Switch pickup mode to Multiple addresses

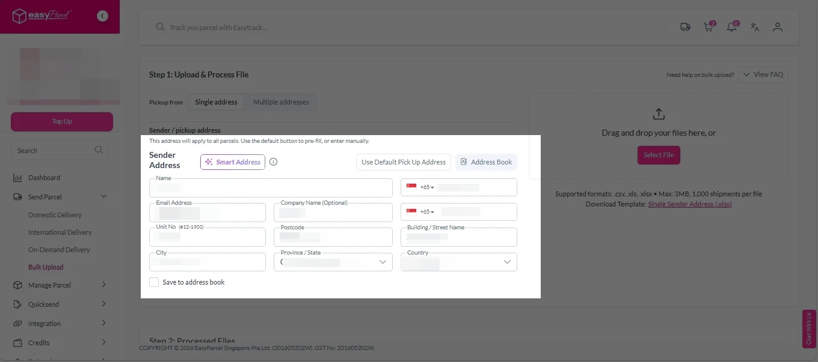[281, 102]
